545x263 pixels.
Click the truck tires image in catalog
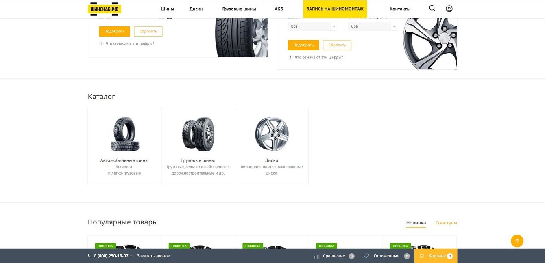198,134
